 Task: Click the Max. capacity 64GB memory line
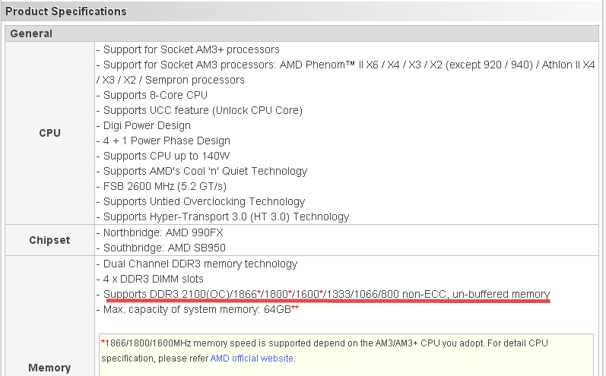click(x=199, y=309)
